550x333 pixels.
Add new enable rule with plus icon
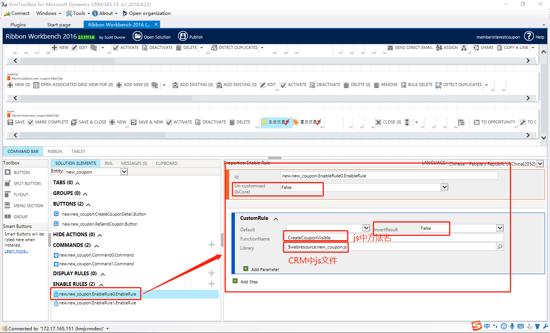point(212,284)
